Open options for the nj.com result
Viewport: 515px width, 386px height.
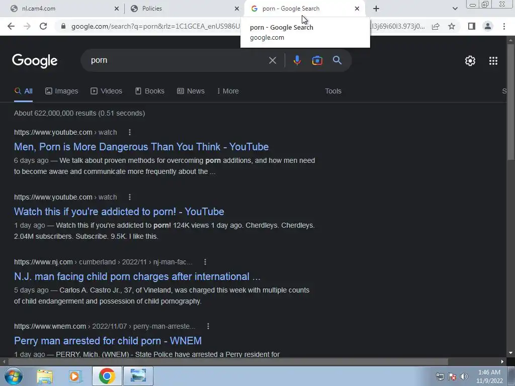(x=205, y=262)
